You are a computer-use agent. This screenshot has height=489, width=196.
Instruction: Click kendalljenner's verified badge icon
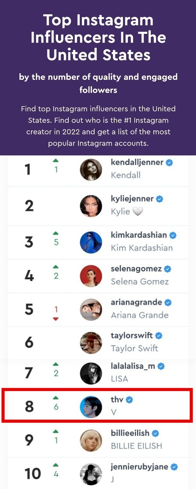[169, 162]
